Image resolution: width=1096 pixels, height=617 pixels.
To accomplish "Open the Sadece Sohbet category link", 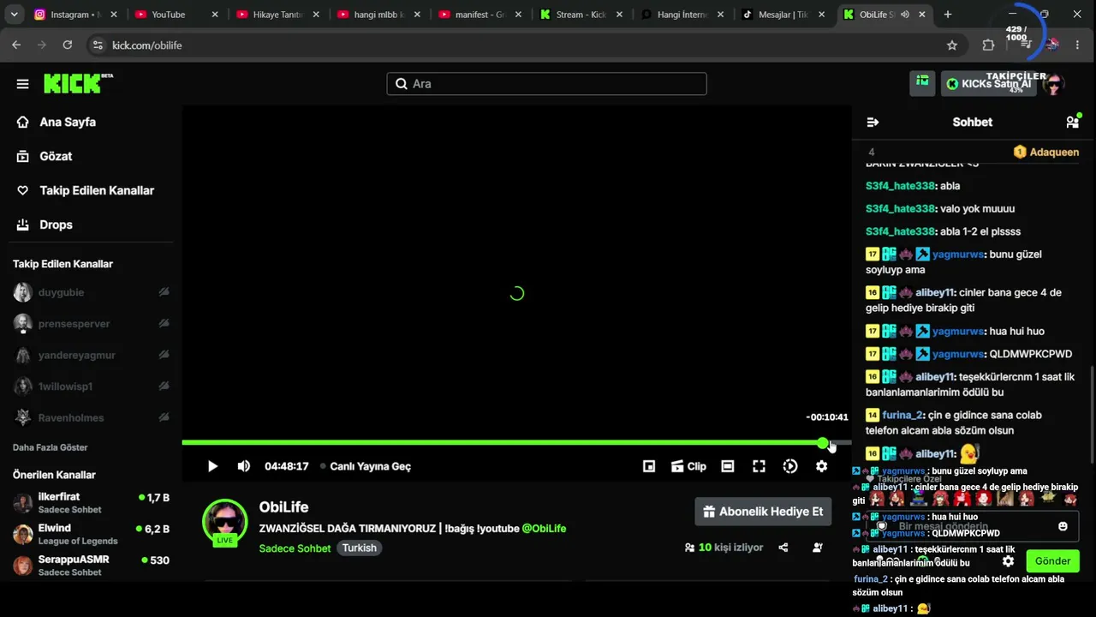I will [295, 548].
